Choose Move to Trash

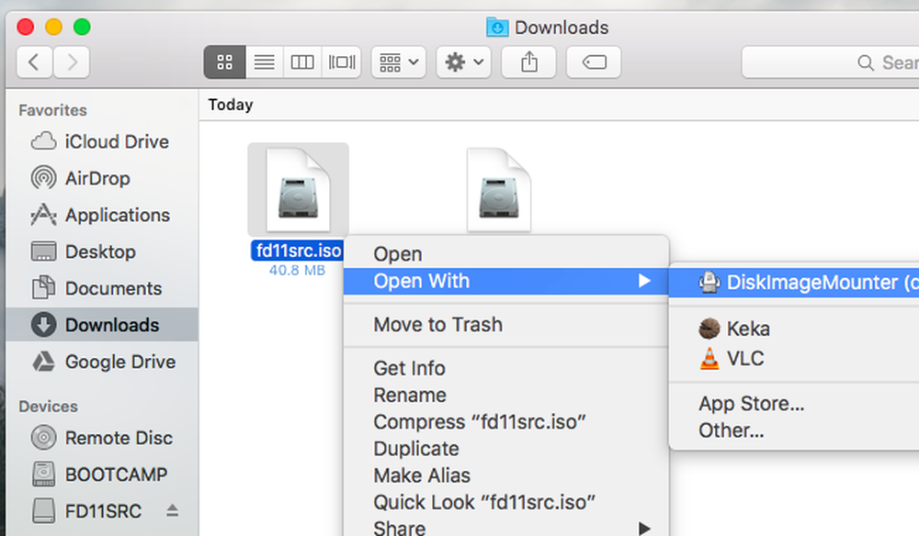pos(505,324)
